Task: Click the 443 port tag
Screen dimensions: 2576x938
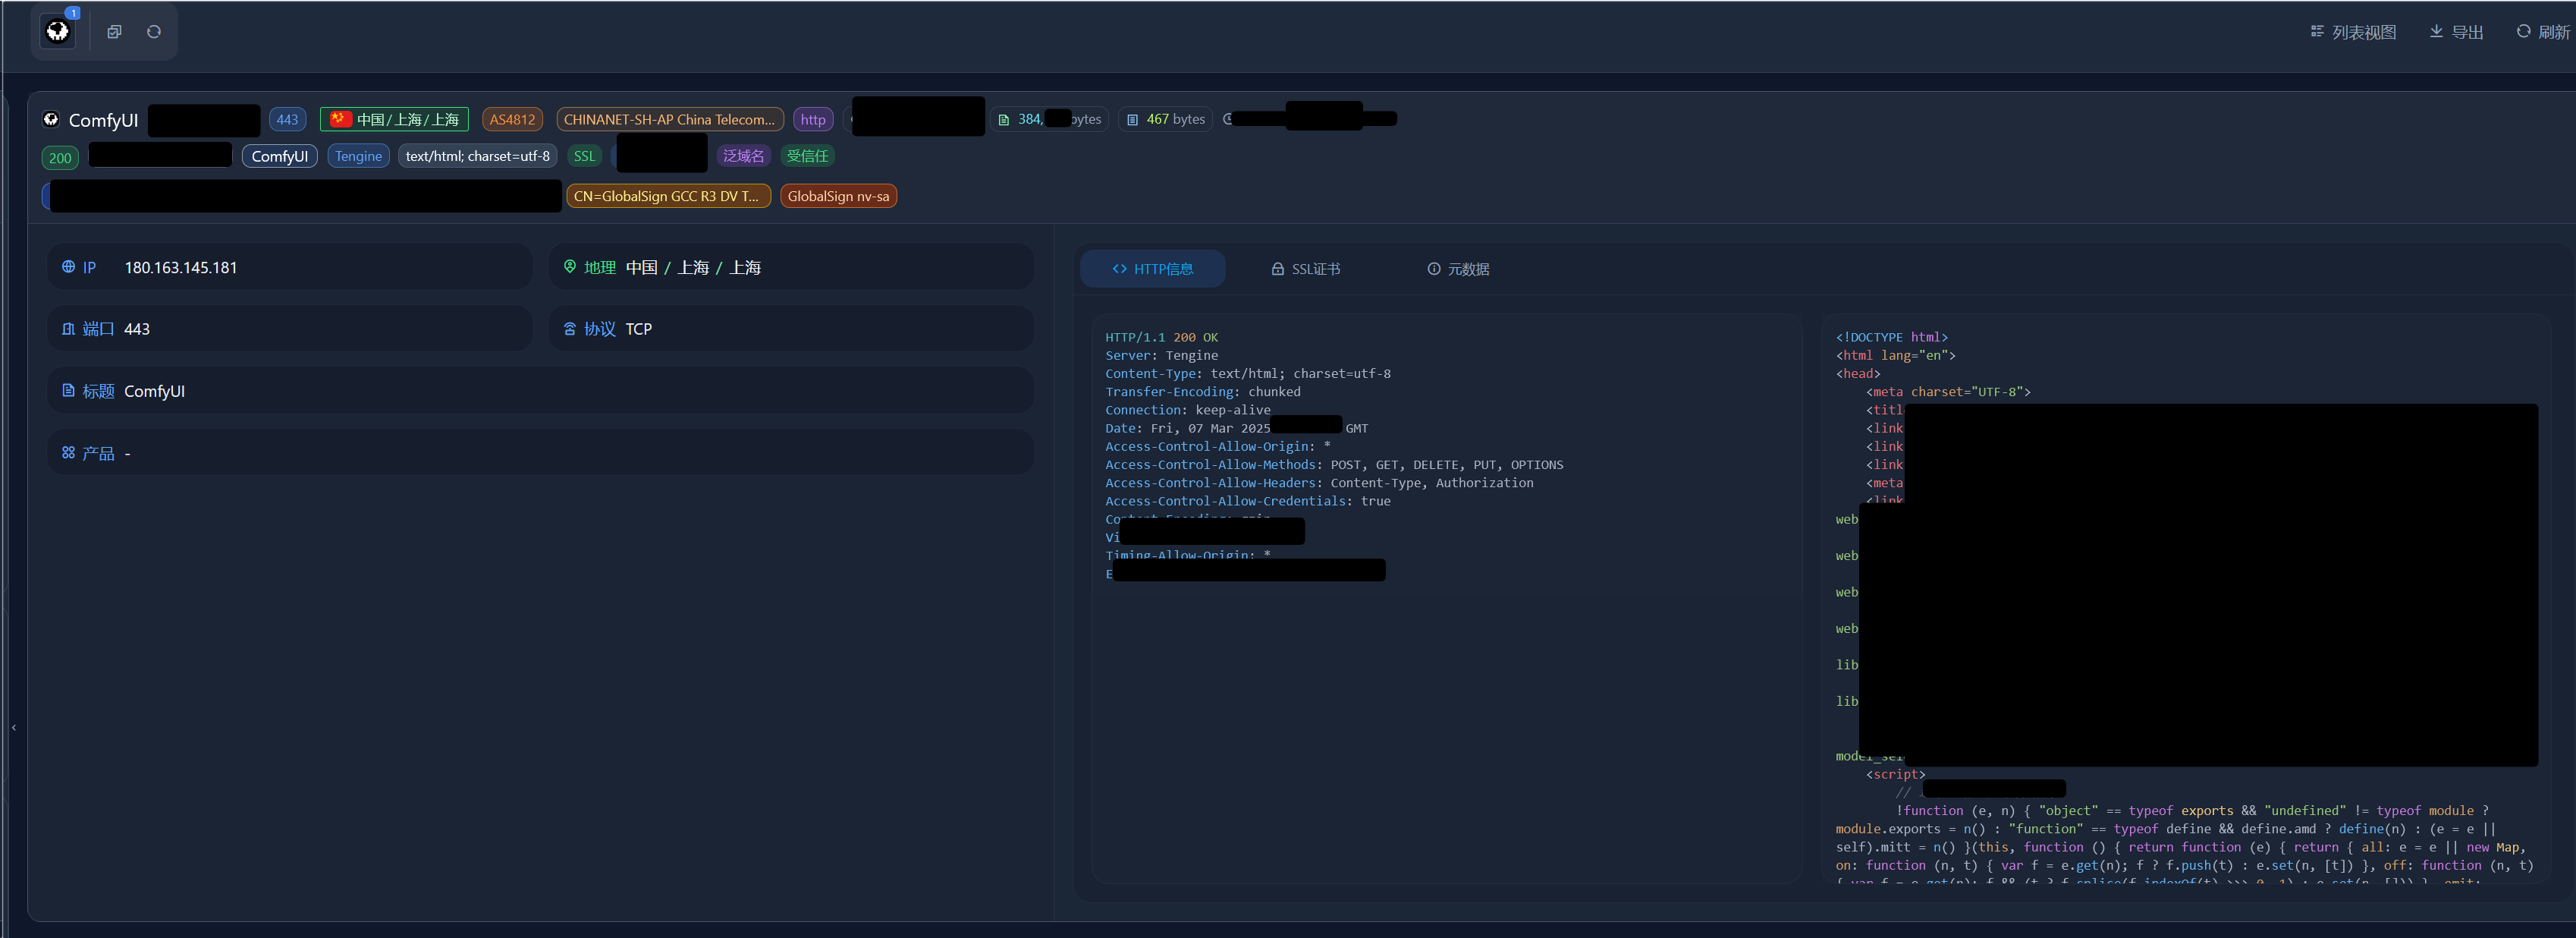Action: pos(287,120)
